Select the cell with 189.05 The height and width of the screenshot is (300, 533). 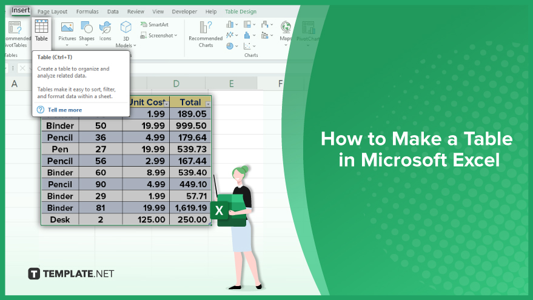pos(190,114)
